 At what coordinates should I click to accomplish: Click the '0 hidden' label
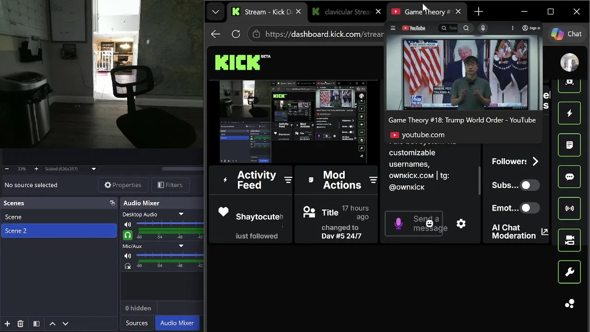138,308
